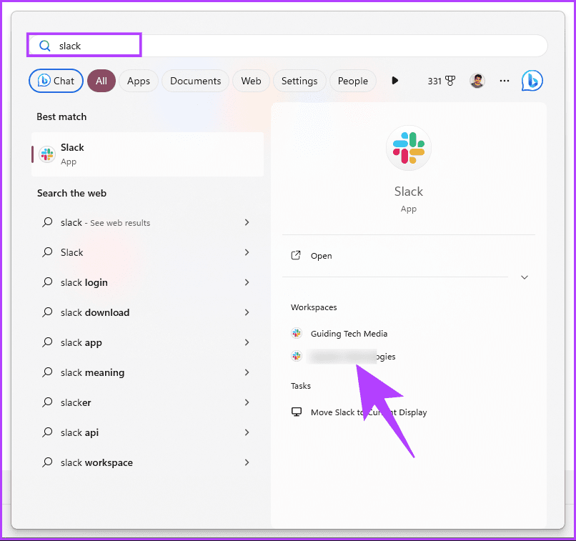The image size is (576, 541).
Task: Enable the People search filter
Action: tap(352, 80)
